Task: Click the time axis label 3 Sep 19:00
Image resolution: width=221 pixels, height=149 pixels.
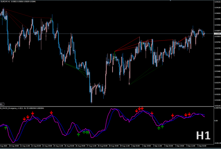Action: (x=180, y=146)
